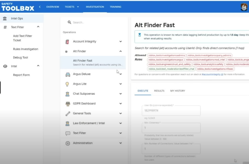This screenshot has width=249, height=164.
Task: Select the Intel Ops sidebar item
Action: [22, 18]
